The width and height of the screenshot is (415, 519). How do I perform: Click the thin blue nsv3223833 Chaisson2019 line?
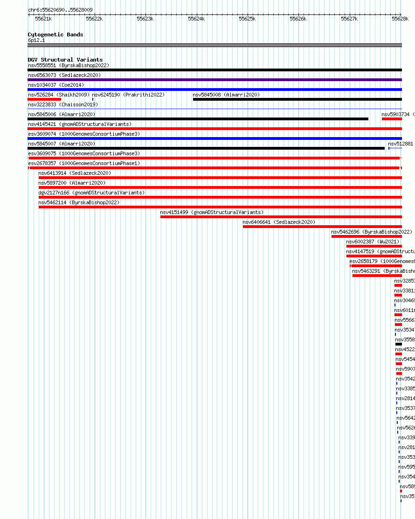coord(215,109)
